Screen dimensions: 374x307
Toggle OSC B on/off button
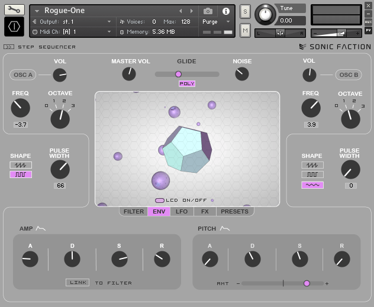tap(349, 75)
